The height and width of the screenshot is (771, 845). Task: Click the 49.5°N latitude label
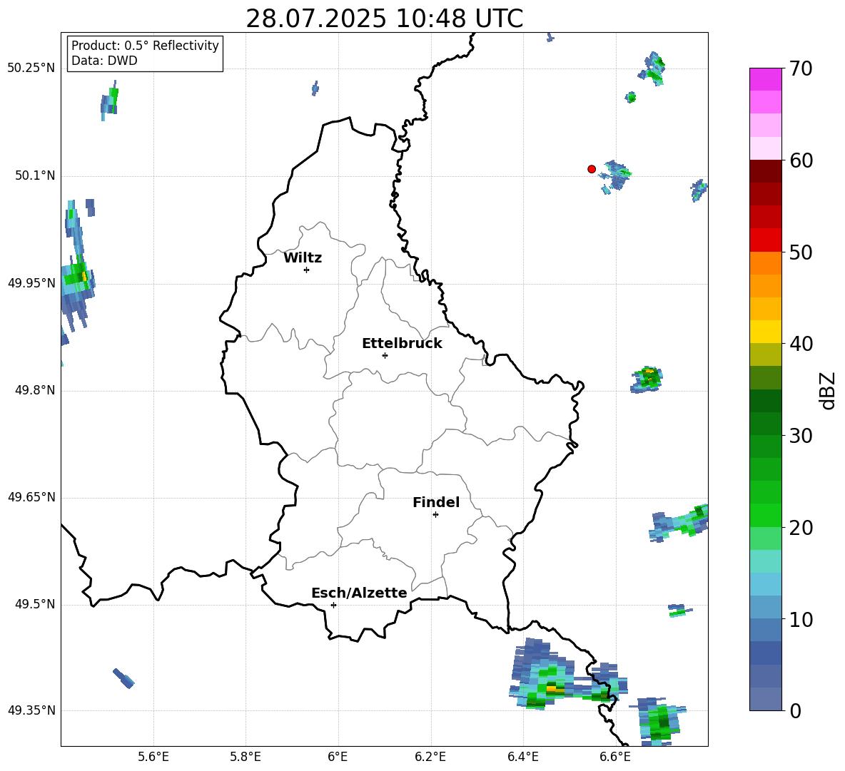(35, 605)
